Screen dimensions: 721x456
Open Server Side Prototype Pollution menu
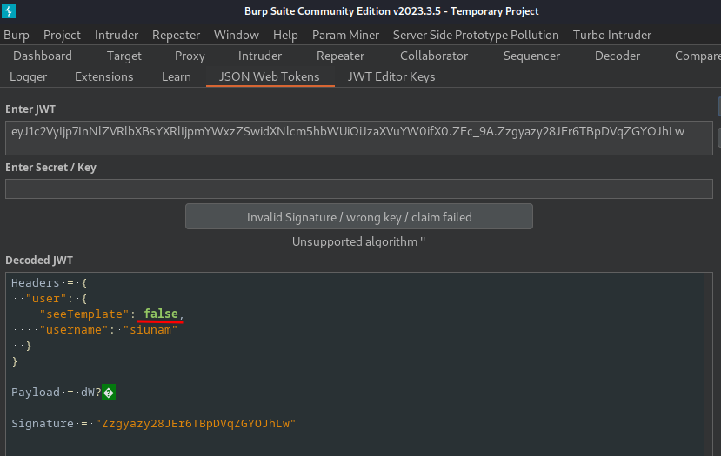476,35
